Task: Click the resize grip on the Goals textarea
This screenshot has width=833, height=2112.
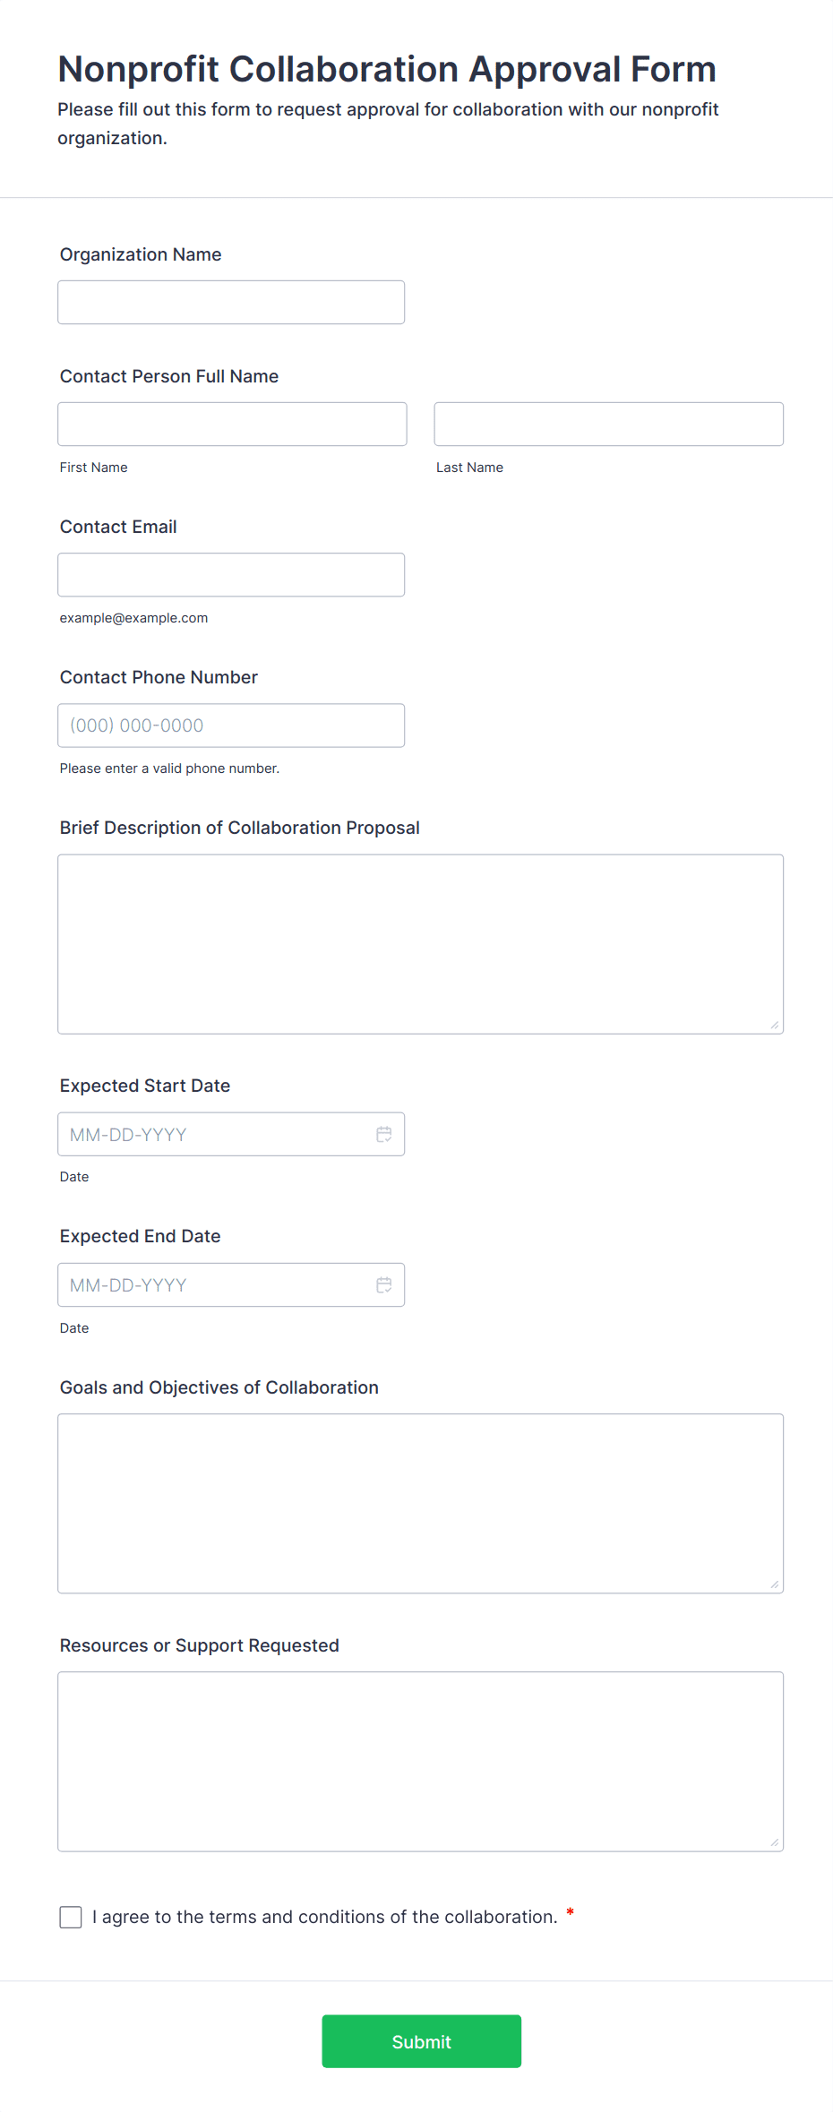Action: [x=775, y=1584]
